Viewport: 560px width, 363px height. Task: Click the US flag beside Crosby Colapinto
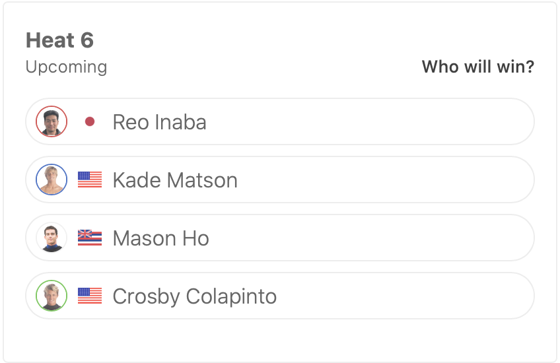90,296
